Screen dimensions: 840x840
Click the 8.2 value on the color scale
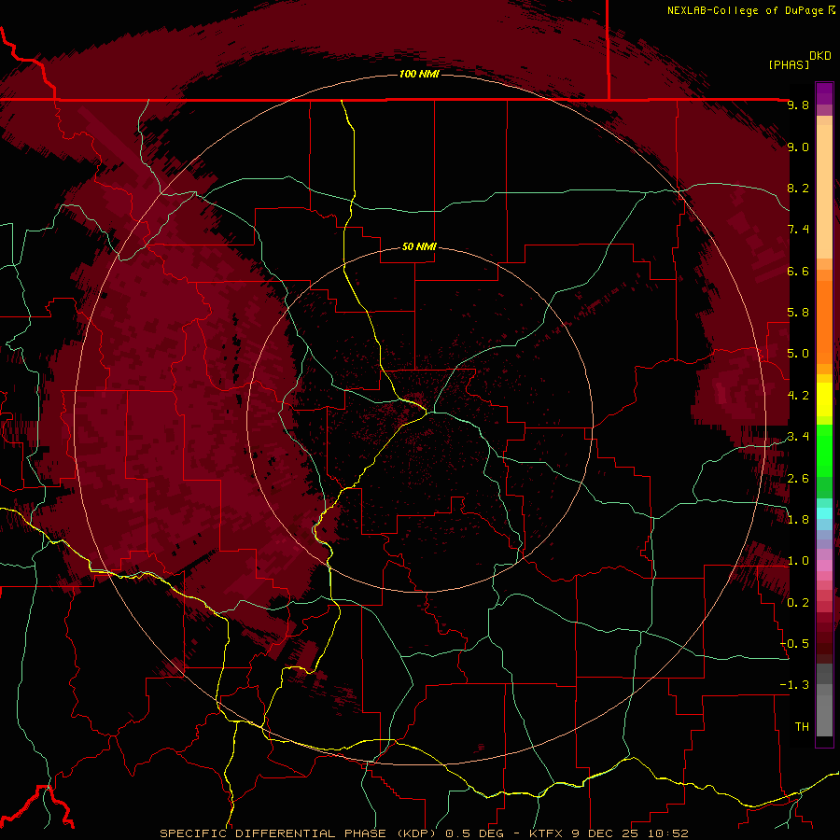pyautogui.click(x=798, y=188)
